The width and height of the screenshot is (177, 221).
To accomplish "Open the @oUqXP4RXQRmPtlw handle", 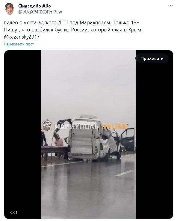I will click(x=40, y=12).
